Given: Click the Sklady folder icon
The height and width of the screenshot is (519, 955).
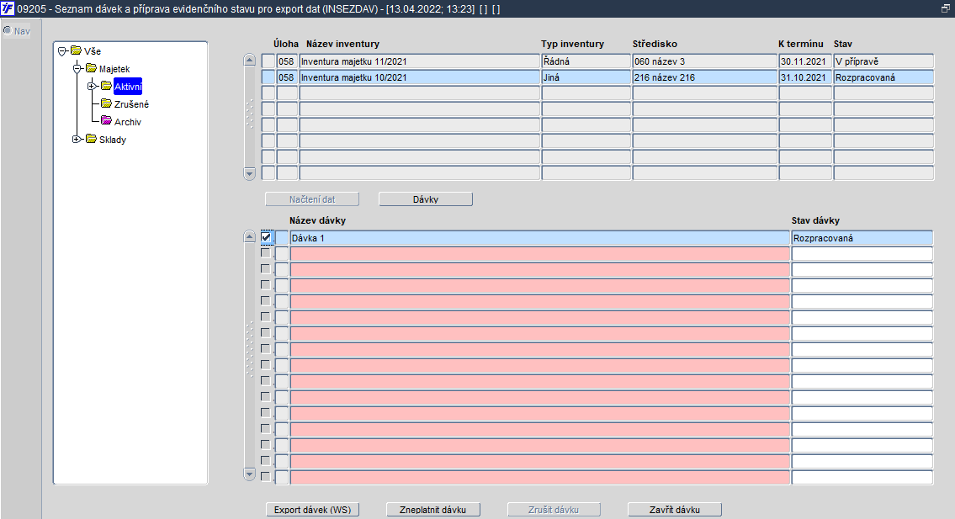Looking at the screenshot, I should point(92,139).
